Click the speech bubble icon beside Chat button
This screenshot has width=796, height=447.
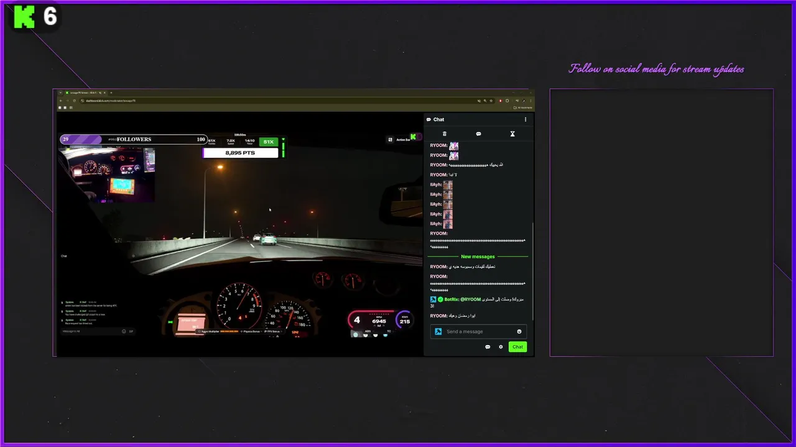[x=488, y=347]
